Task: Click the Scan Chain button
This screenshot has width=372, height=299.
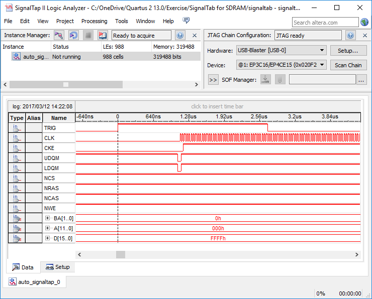Action: point(348,65)
